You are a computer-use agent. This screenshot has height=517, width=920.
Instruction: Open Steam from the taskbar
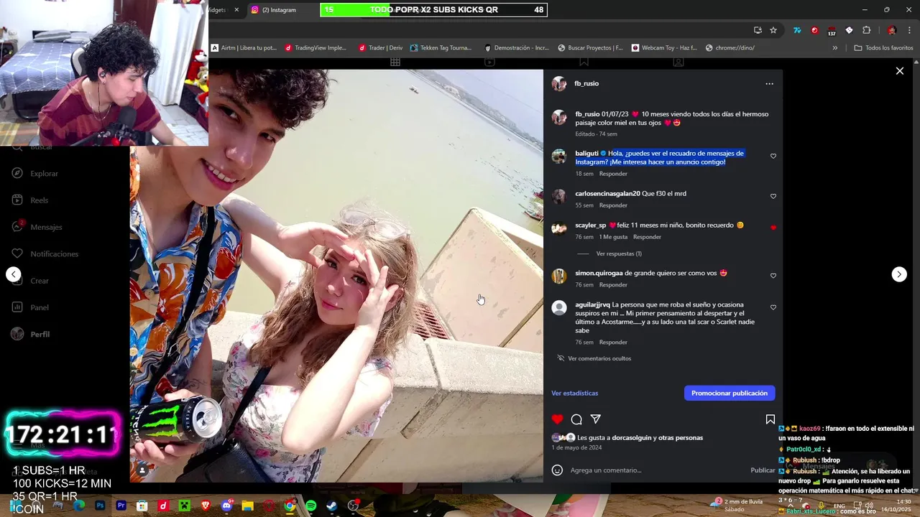tap(332, 506)
